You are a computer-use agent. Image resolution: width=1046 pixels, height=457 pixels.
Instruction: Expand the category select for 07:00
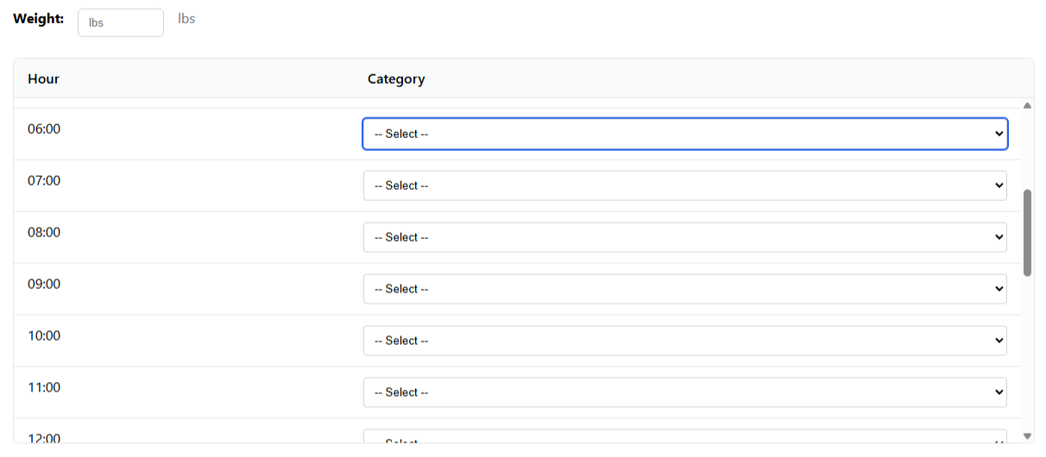tap(684, 185)
